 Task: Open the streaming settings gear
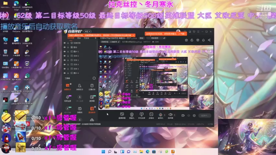194,115
